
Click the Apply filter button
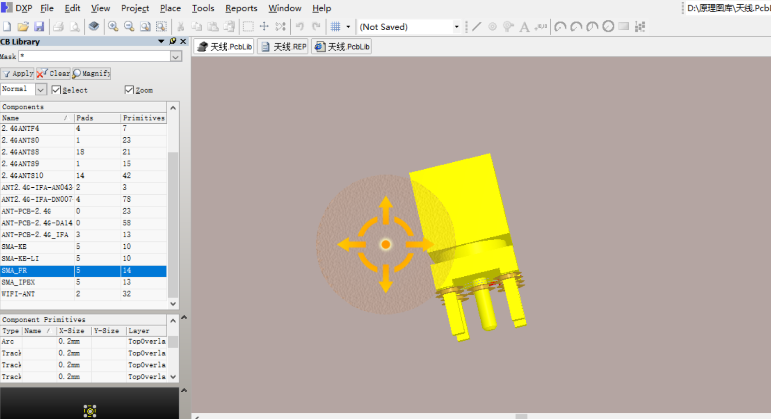click(18, 73)
